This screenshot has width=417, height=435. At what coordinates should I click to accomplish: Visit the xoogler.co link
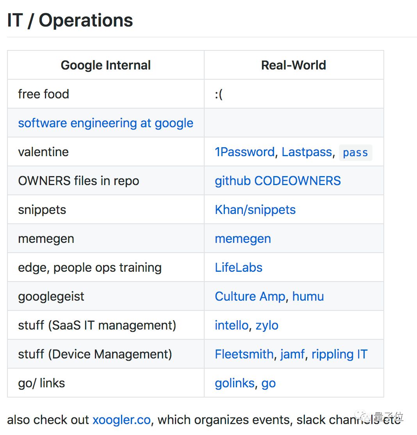tap(121, 420)
